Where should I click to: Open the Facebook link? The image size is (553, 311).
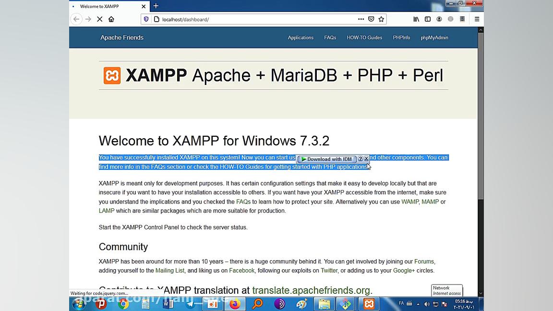(x=241, y=271)
